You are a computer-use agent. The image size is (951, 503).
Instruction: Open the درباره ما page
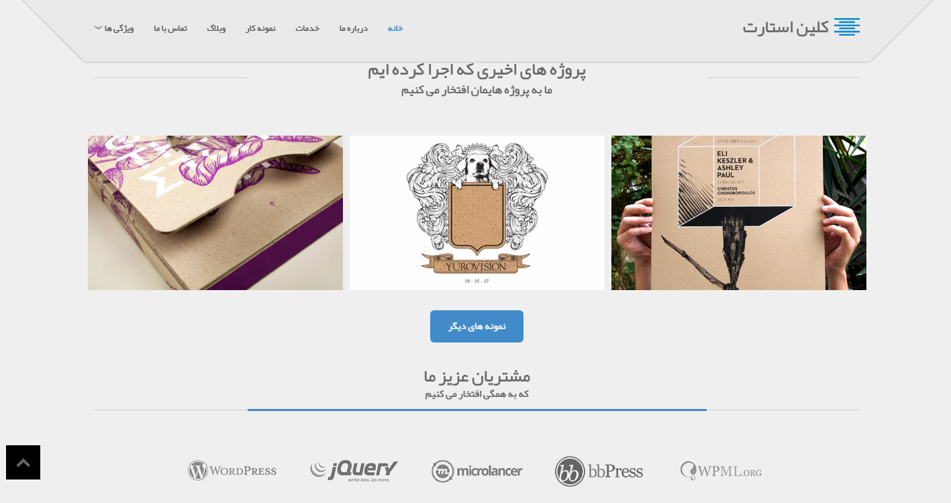[x=353, y=28]
